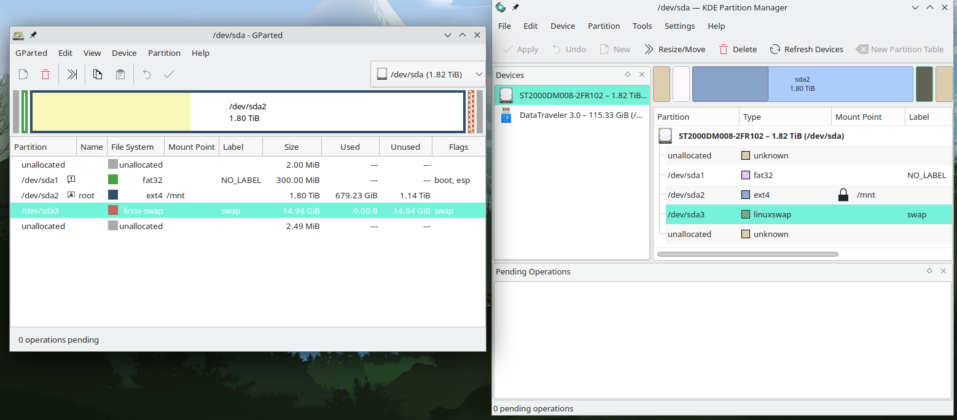Viewport: 957px width, 420px height.
Task: Sort GParted list by Size column header
Action: coord(292,147)
